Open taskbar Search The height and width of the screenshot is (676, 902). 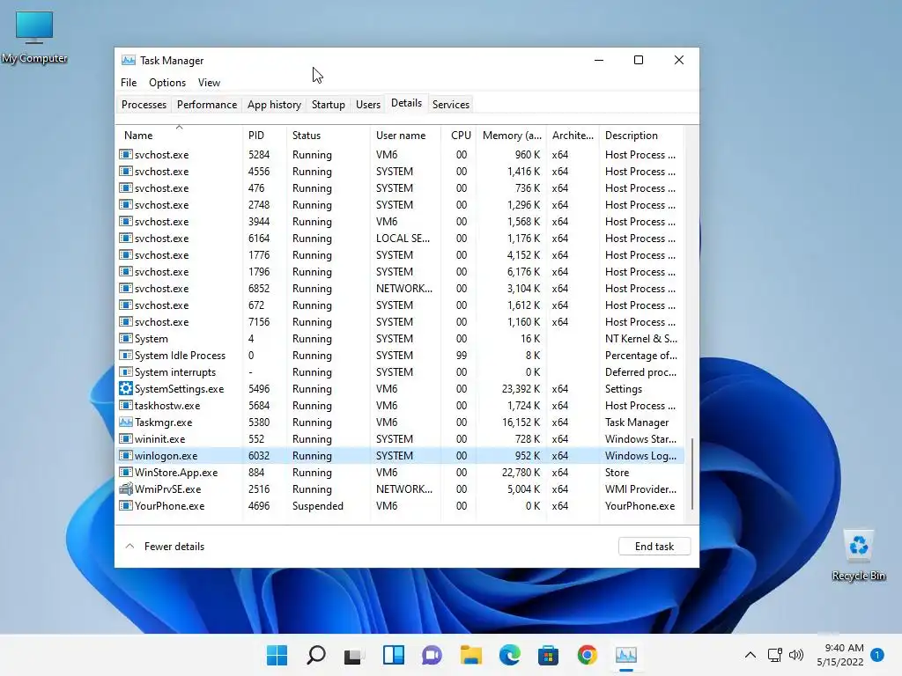(x=316, y=655)
